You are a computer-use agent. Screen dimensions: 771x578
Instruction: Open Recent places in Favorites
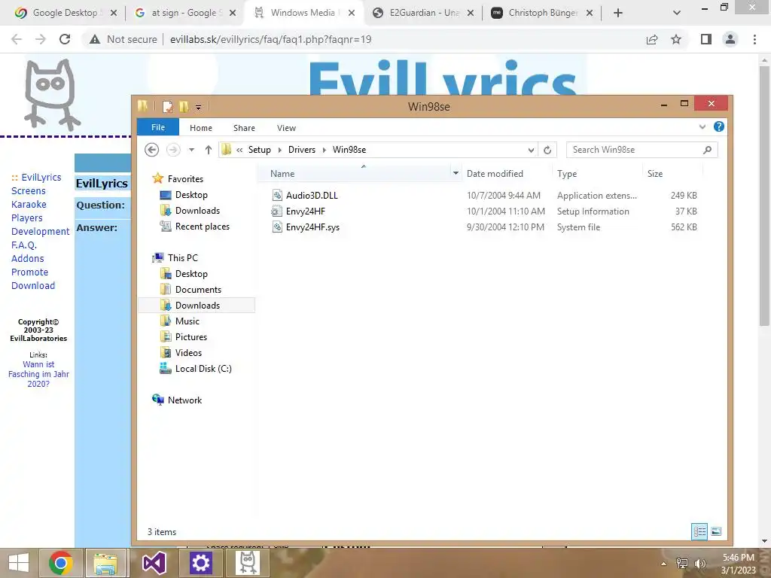(202, 227)
